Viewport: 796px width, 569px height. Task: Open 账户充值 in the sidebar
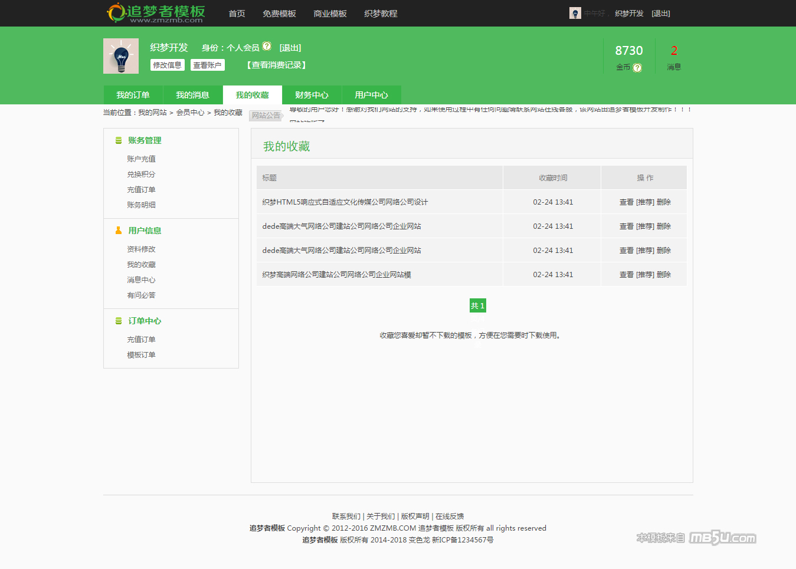[x=141, y=159]
